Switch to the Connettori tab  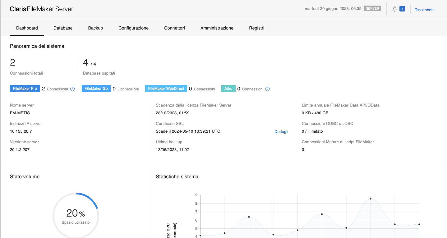pyautogui.click(x=174, y=28)
